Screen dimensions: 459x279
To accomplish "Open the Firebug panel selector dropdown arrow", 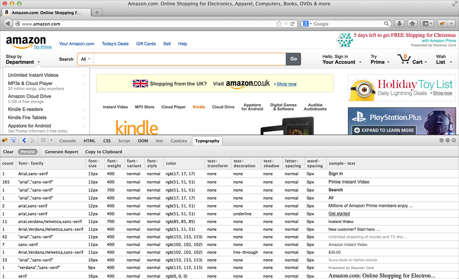I will [x=51, y=140].
